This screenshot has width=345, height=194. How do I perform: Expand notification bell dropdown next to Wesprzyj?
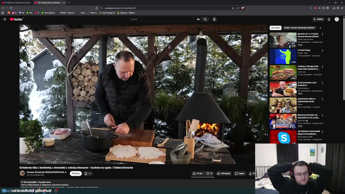point(88,174)
